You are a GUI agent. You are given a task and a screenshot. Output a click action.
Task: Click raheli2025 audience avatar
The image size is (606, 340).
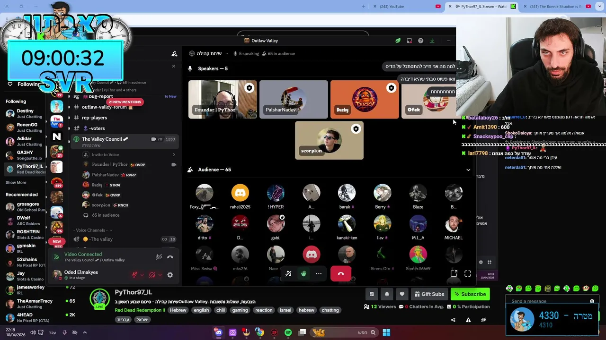pos(240,193)
